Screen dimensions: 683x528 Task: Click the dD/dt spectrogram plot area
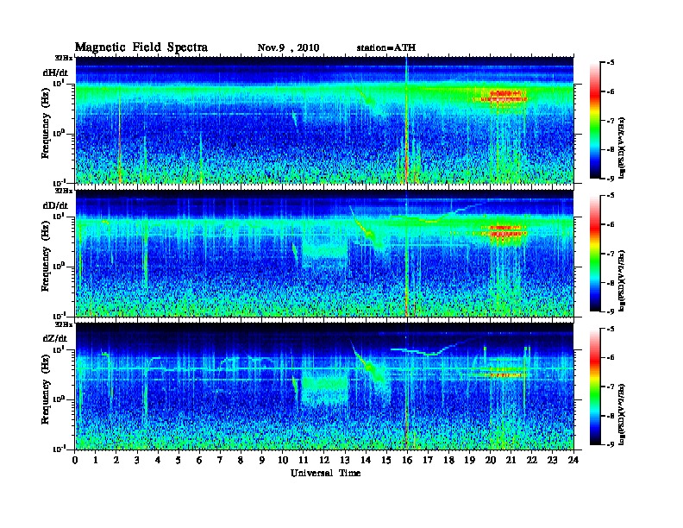pyautogui.click(x=324, y=253)
